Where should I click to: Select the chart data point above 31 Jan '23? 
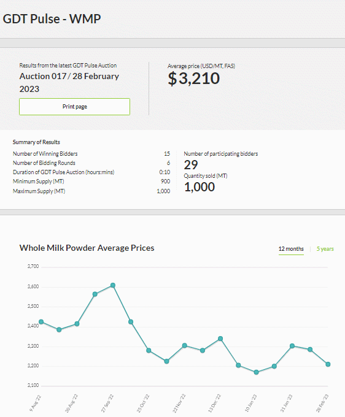(292, 346)
